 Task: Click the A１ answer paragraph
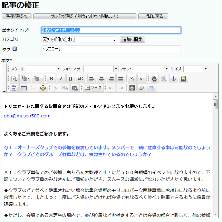[x=107, y=176]
